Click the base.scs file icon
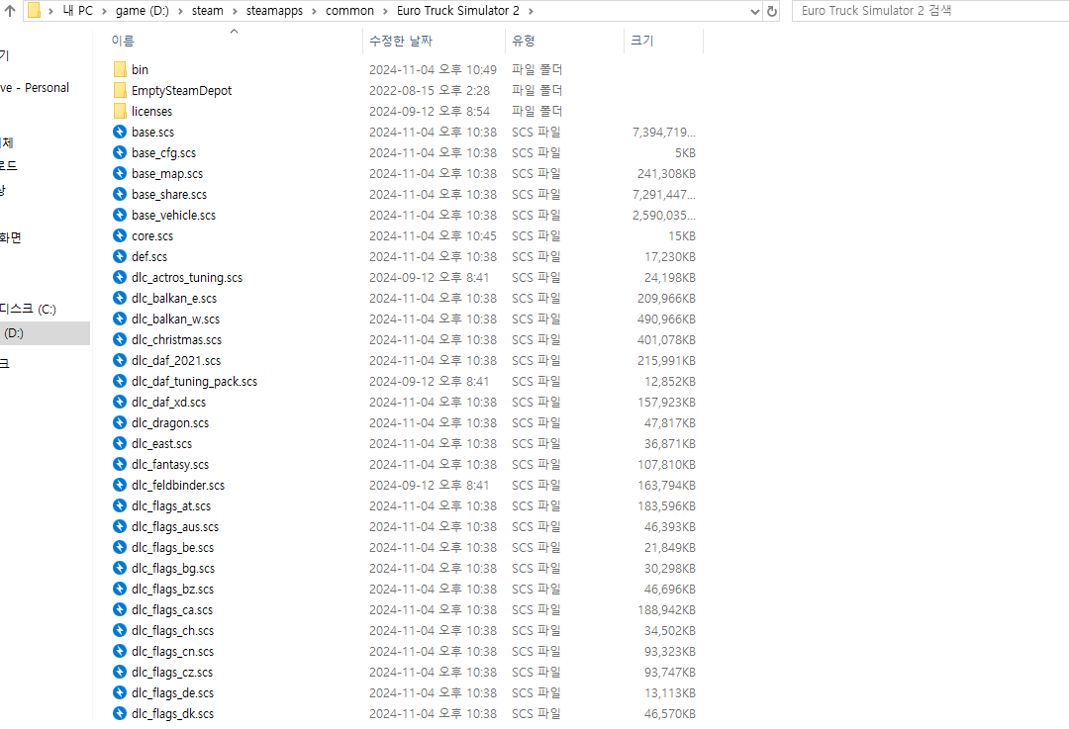Screen dimensions: 1069x729 (x=120, y=132)
